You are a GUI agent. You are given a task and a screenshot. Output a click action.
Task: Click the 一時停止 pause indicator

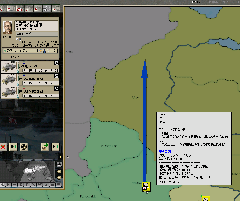click(x=195, y=2)
